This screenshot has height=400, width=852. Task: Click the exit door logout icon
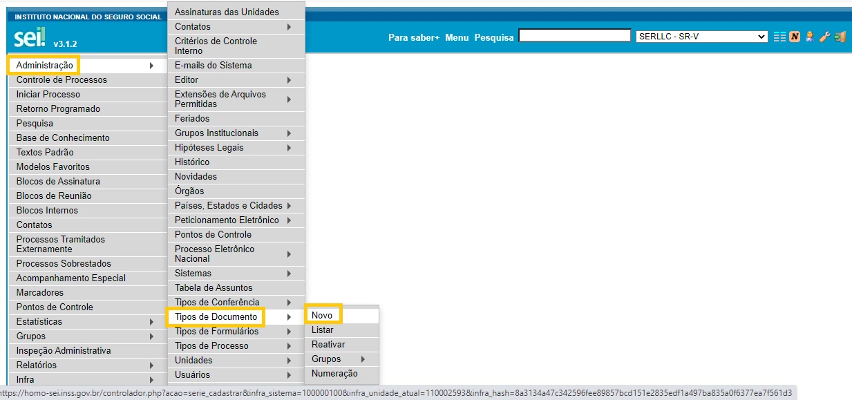point(840,37)
